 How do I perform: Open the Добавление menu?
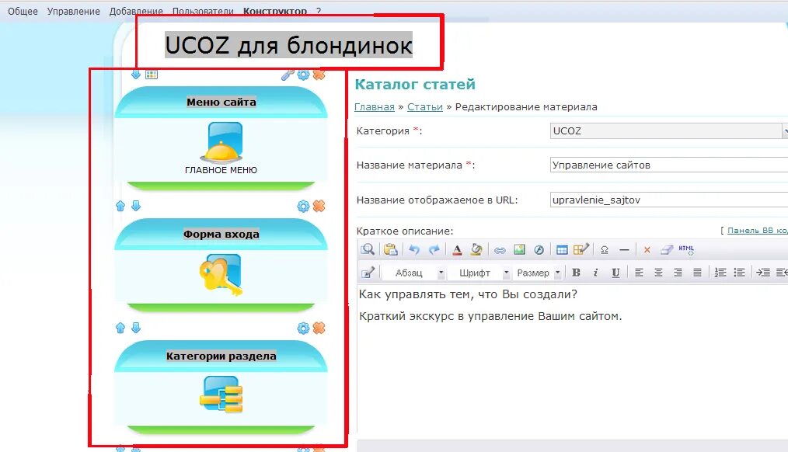point(136,11)
